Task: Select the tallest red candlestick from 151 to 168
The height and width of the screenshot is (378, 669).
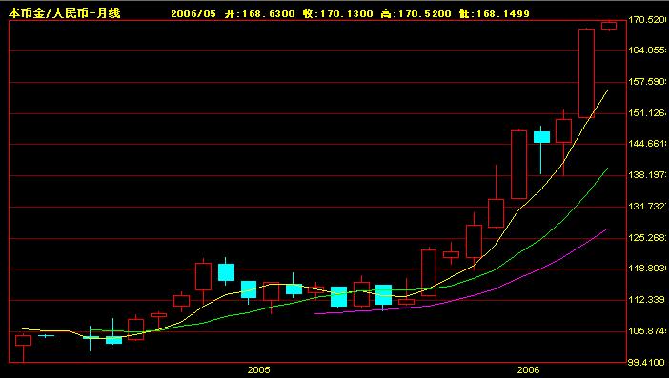Action: [586, 73]
